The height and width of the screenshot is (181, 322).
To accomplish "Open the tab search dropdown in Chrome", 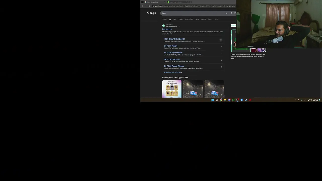I will tap(142, 2).
